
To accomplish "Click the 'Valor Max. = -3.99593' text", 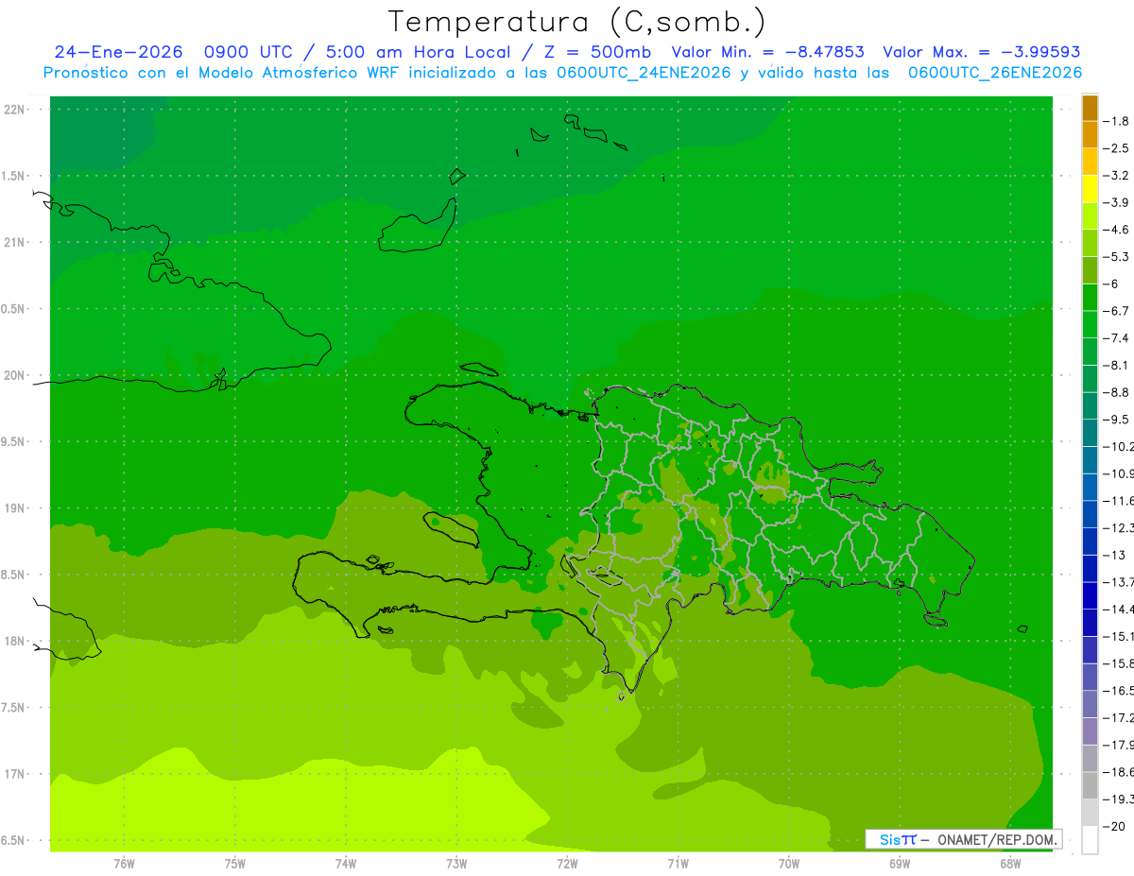I will [982, 52].
